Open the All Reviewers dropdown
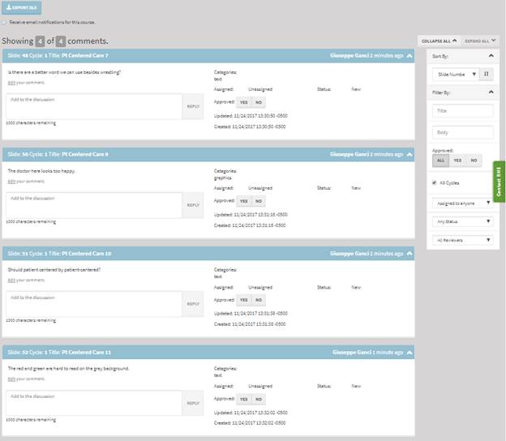Viewport: 506px width, 441px height. 463,240
